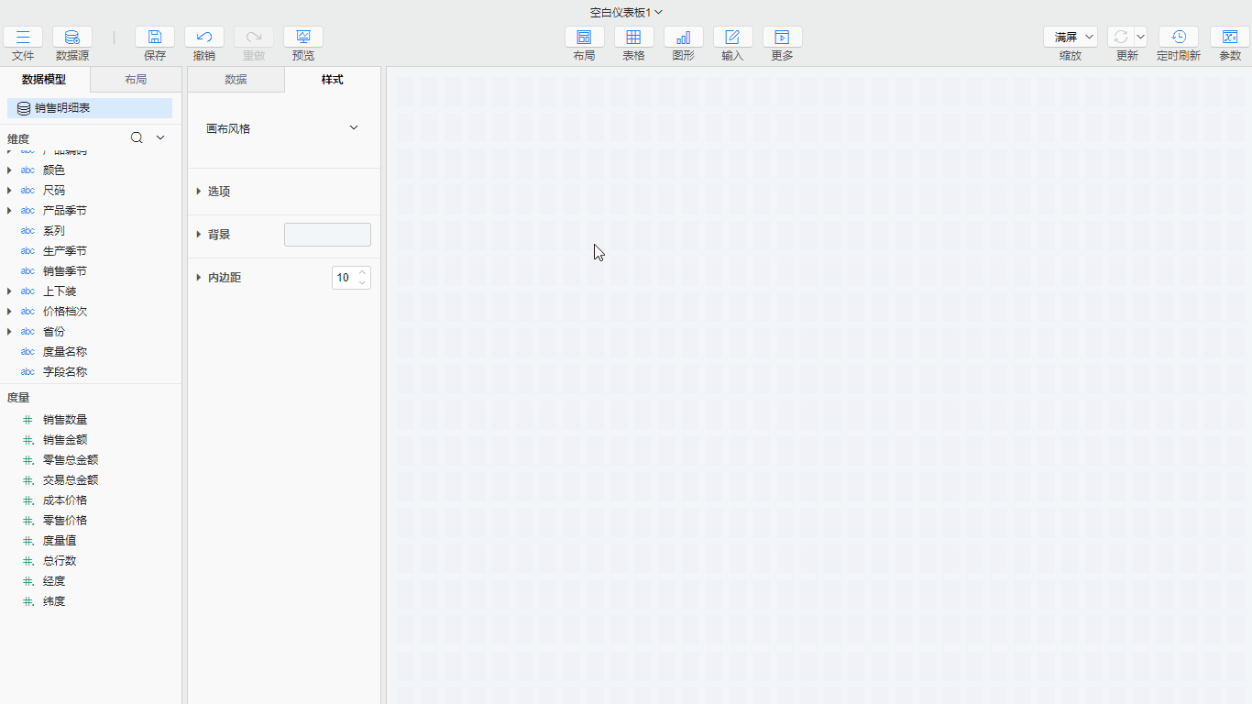Image resolution: width=1252 pixels, height=704 pixels.
Task: Switch to the 数据 tab
Action: [x=236, y=80]
